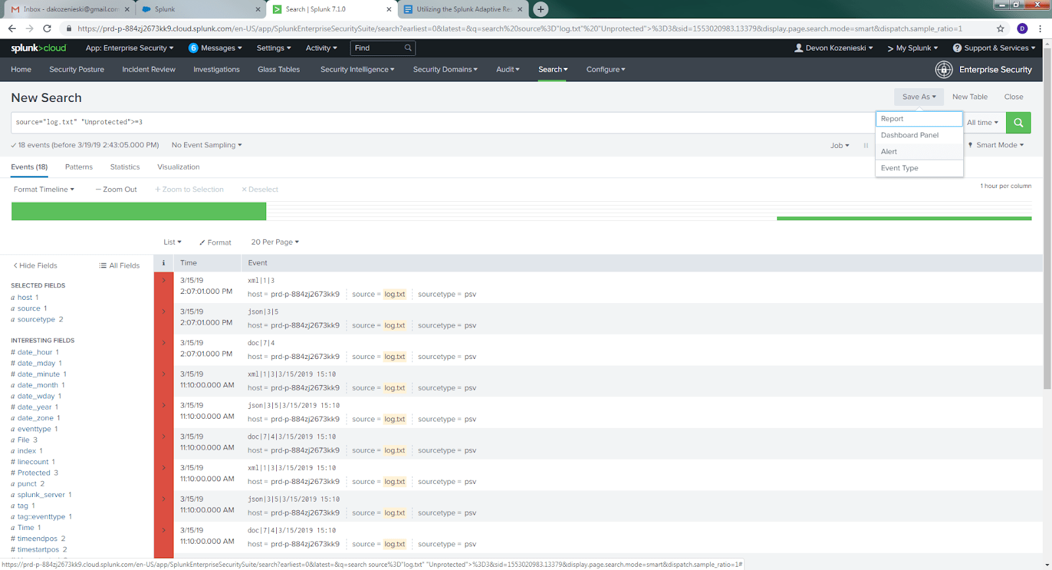Screen dimensions: 1052x570
Task: Expand the Security Intelligence nav menu
Action: 358,70
